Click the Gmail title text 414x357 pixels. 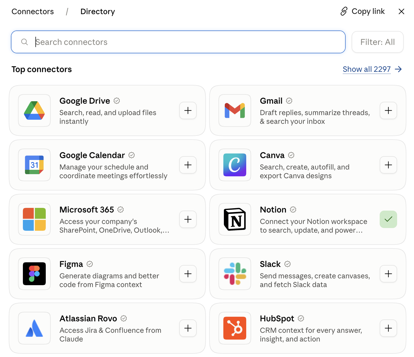pyautogui.click(x=271, y=101)
